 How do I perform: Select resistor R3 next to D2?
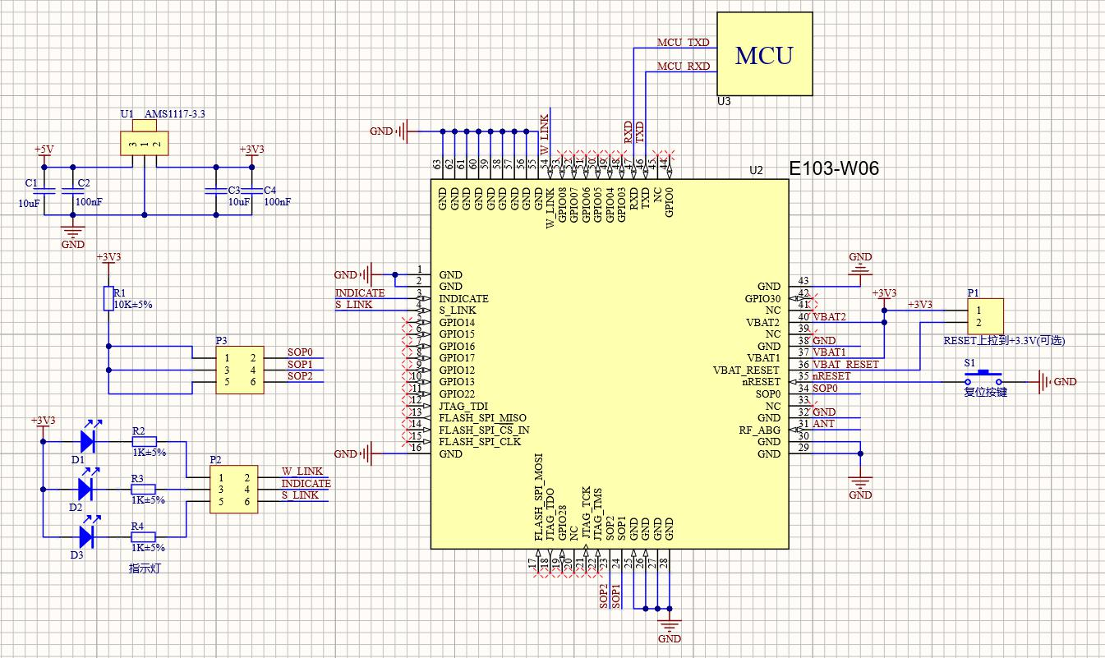click(144, 490)
